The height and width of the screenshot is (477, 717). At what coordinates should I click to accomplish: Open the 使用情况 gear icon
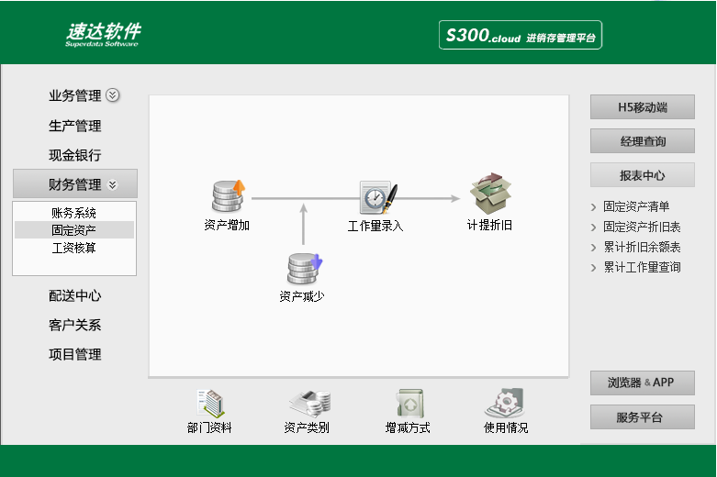click(x=505, y=403)
